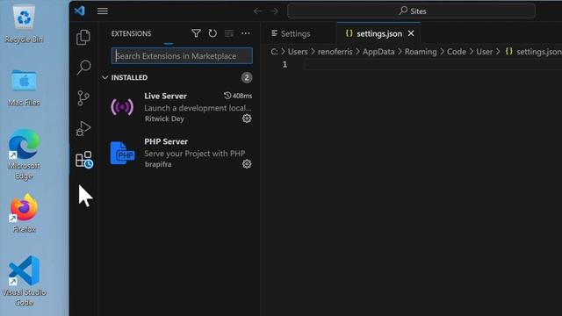562x316 pixels.
Task: Open the Sites command center search
Action: (x=412, y=11)
